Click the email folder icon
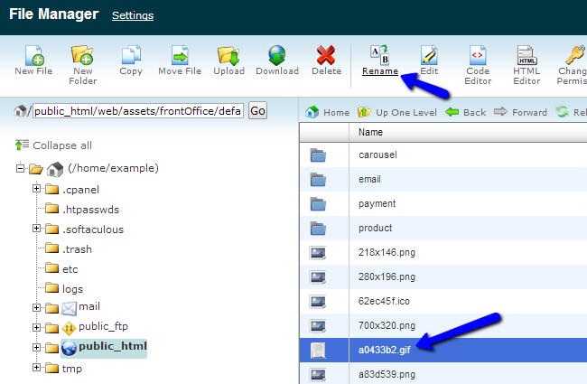The width and height of the screenshot is (587, 384). point(318,179)
